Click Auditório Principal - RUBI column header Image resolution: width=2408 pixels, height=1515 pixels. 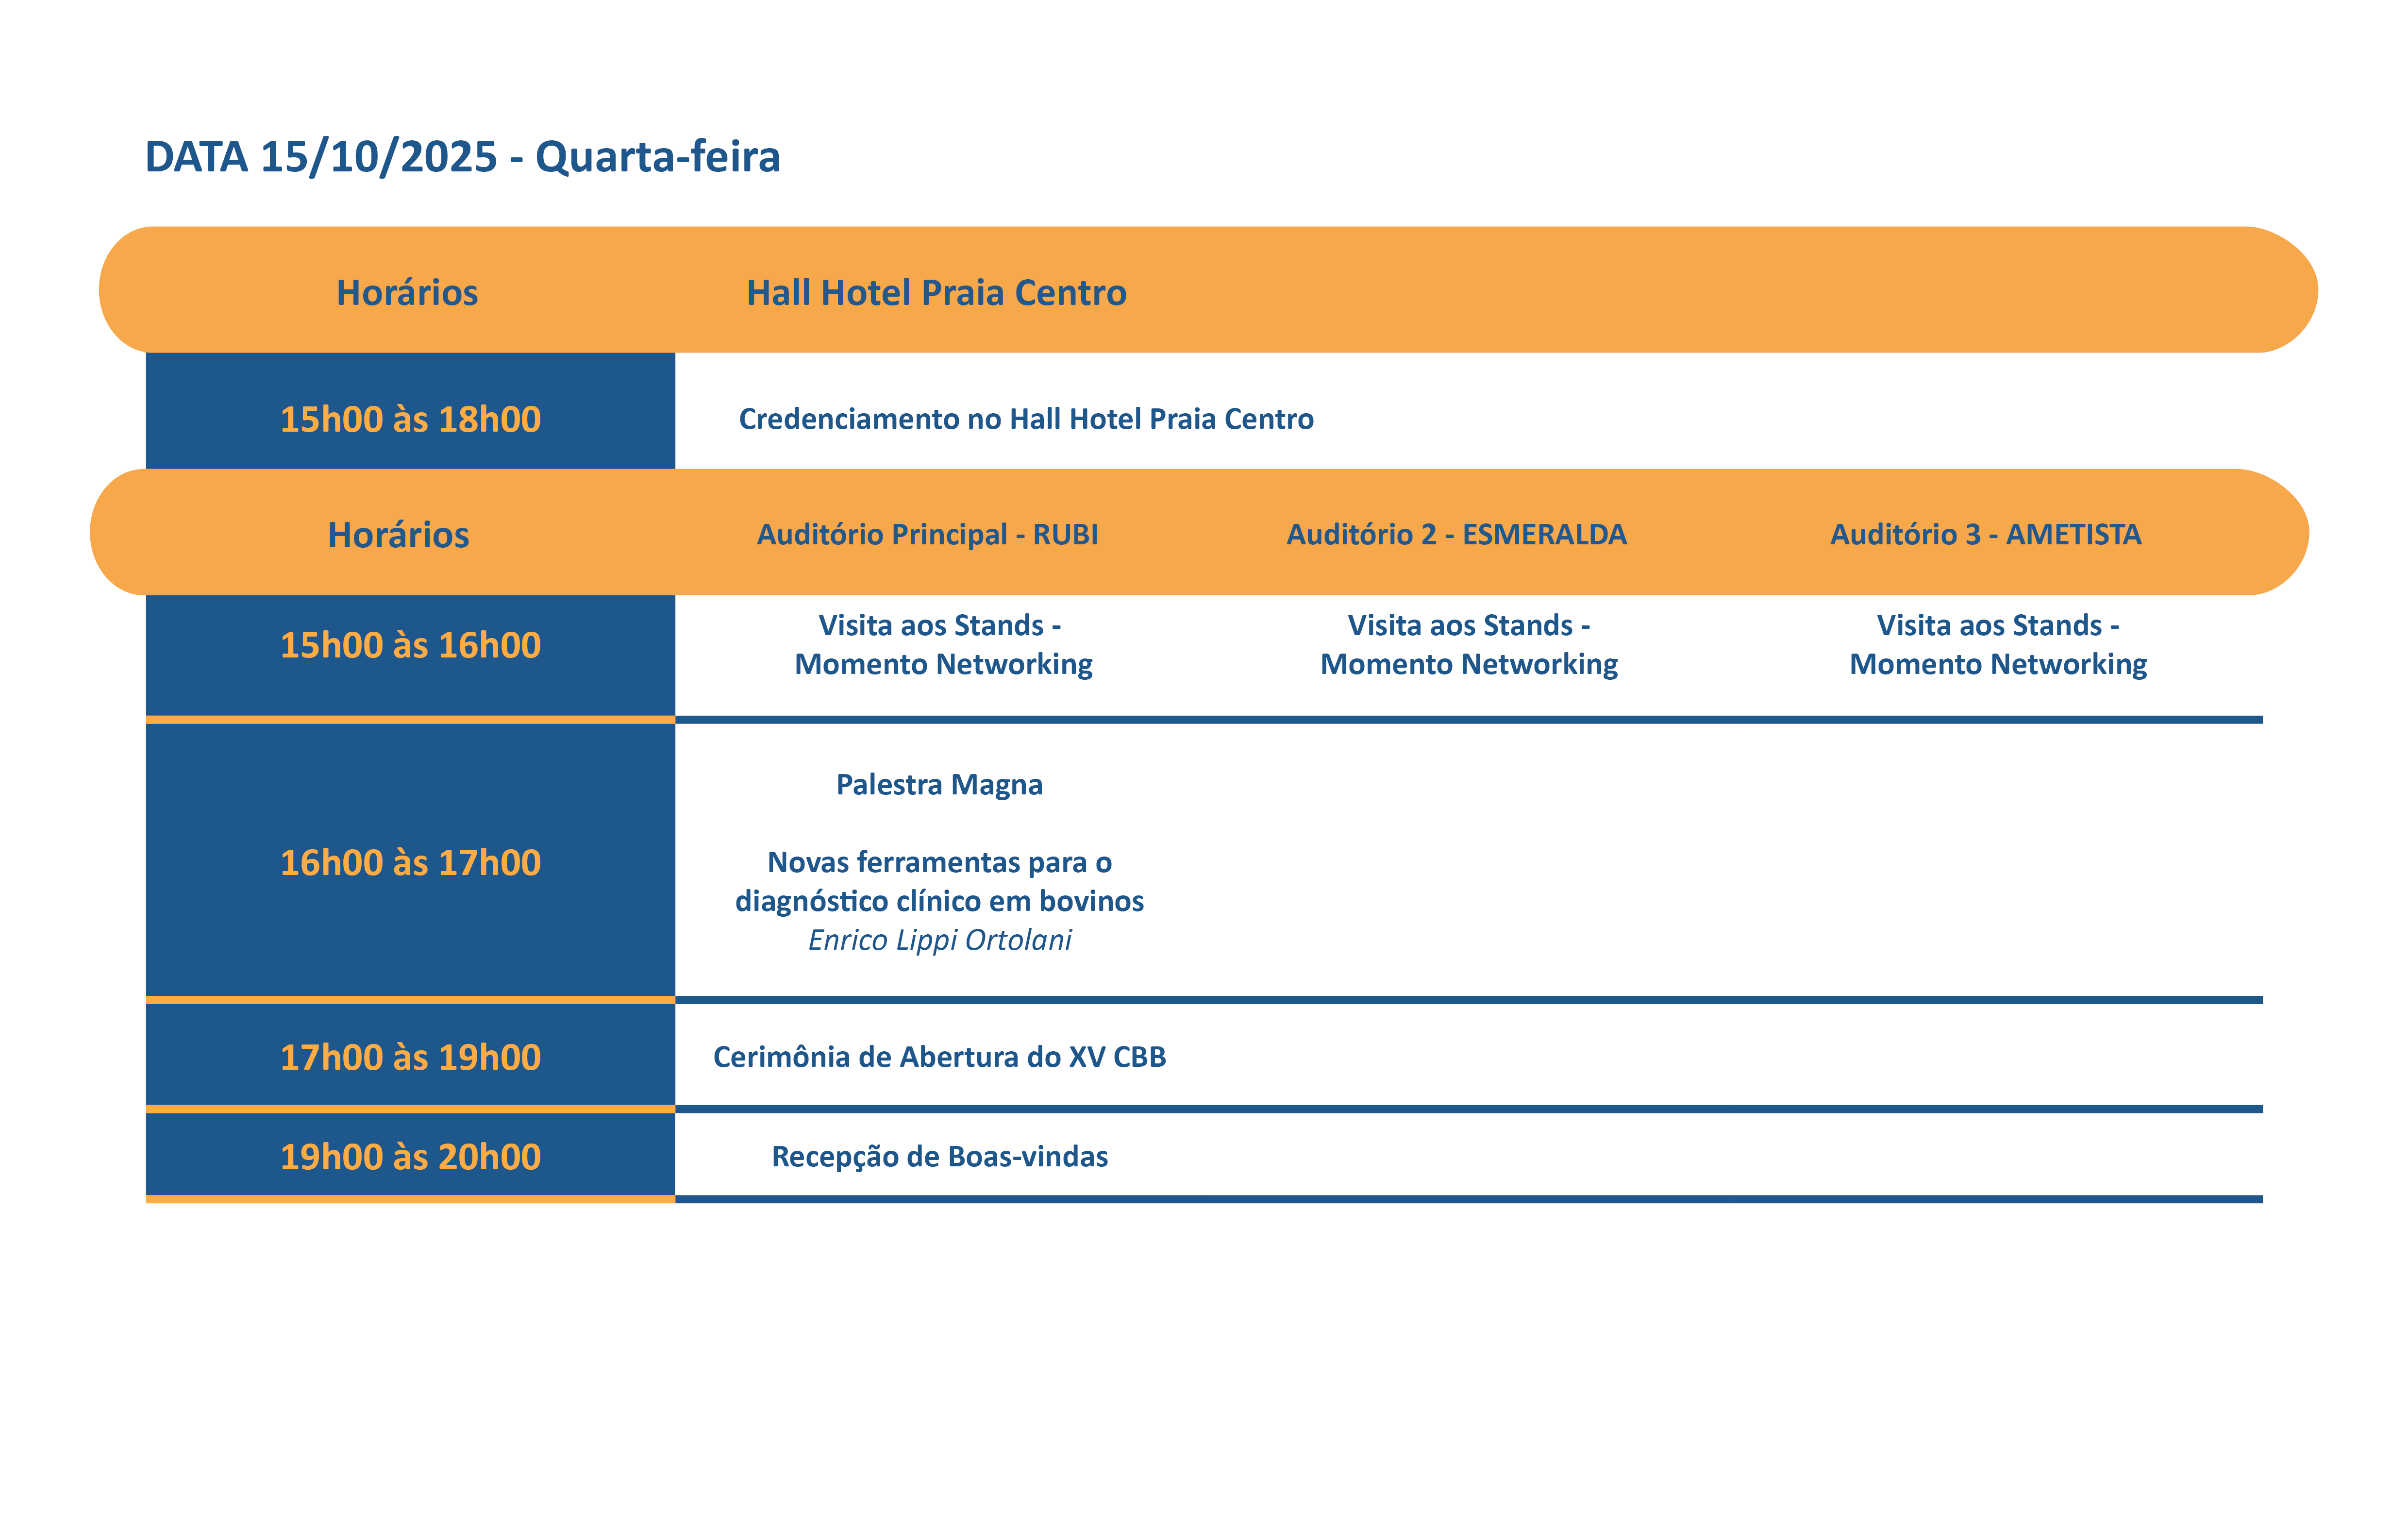927,535
